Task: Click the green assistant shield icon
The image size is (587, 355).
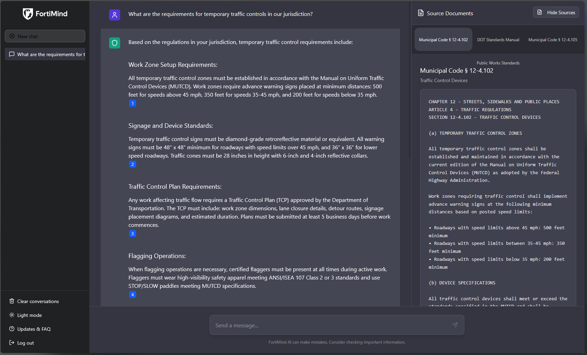Action: (x=115, y=43)
